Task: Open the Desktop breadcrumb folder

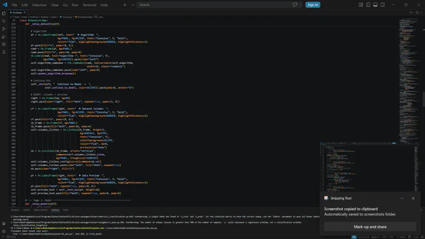Action: (x=45, y=17)
